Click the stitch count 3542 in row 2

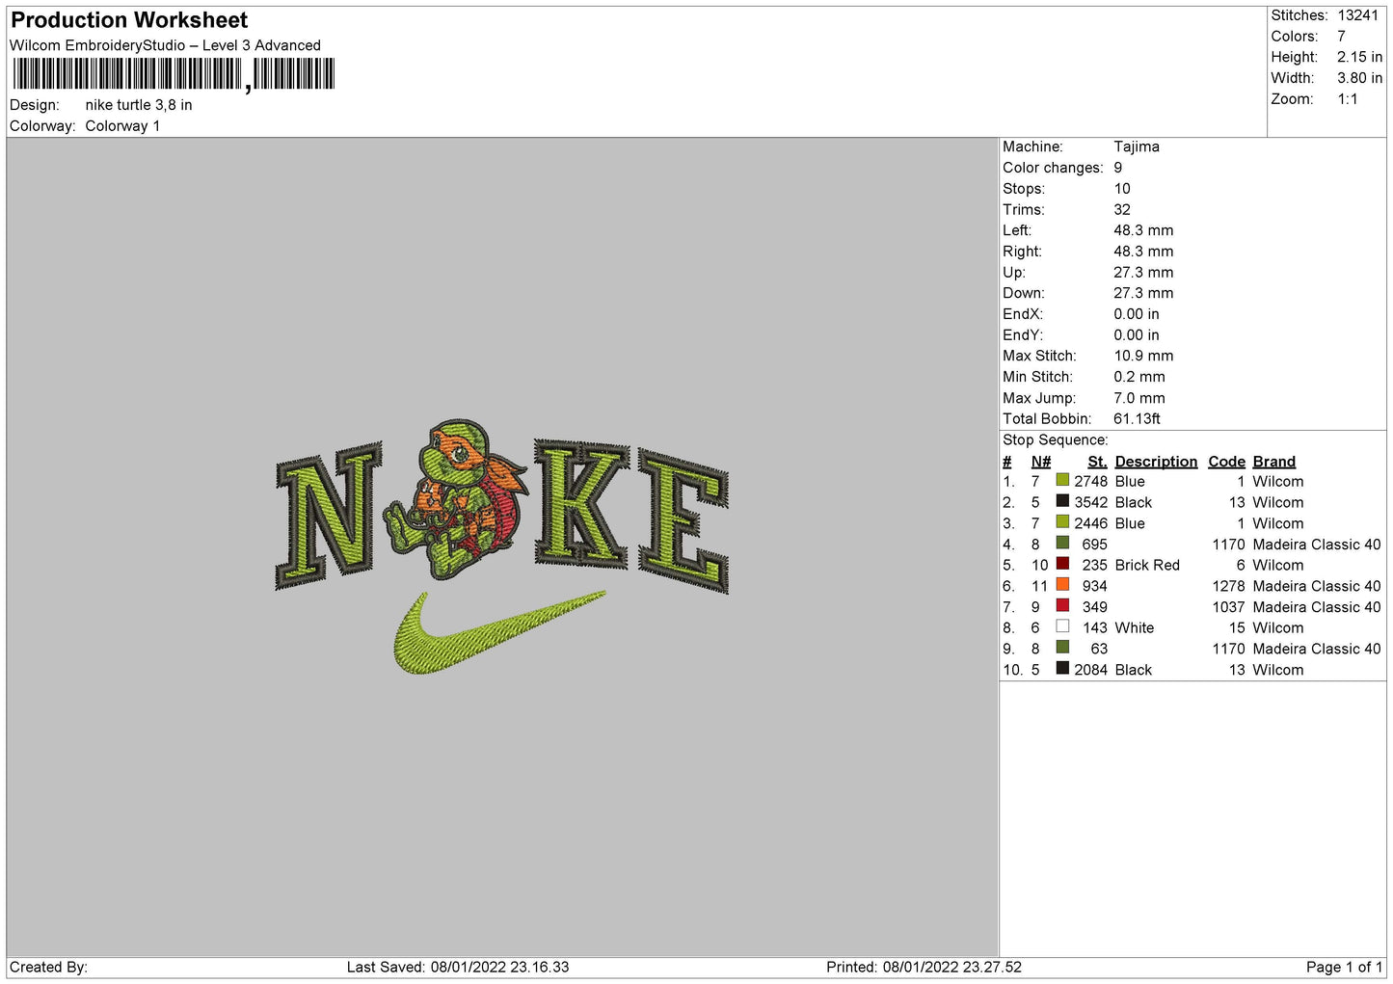1091,503
